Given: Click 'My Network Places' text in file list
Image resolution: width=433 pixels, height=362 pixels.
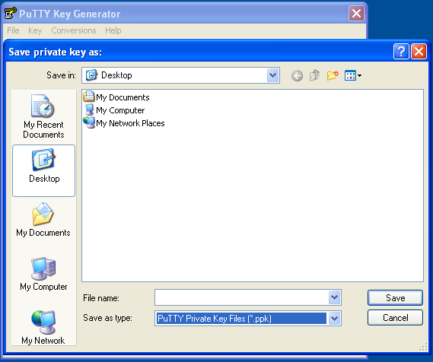Looking at the screenshot, I should pyautogui.click(x=130, y=123).
